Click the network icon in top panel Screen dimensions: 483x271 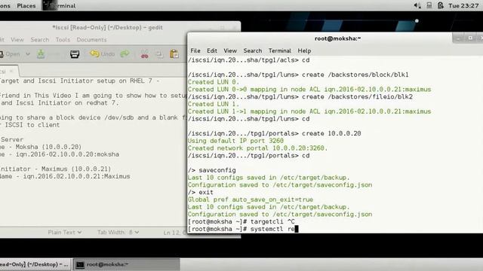tap(429, 5)
